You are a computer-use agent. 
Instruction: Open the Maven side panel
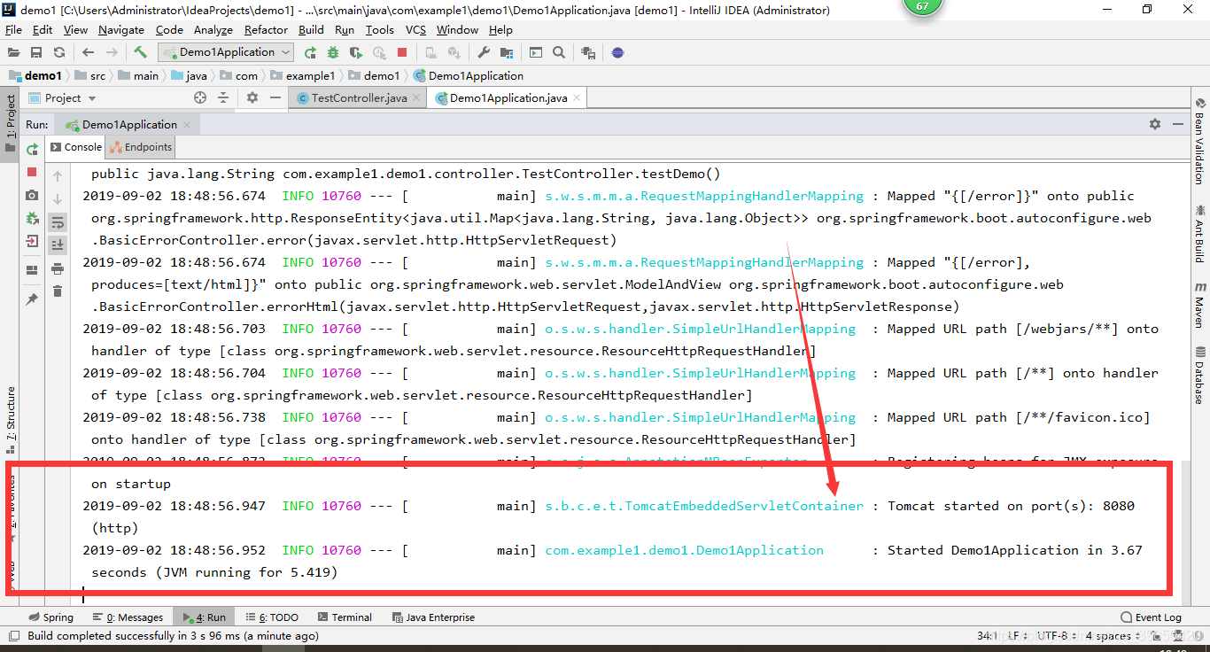[1200, 304]
